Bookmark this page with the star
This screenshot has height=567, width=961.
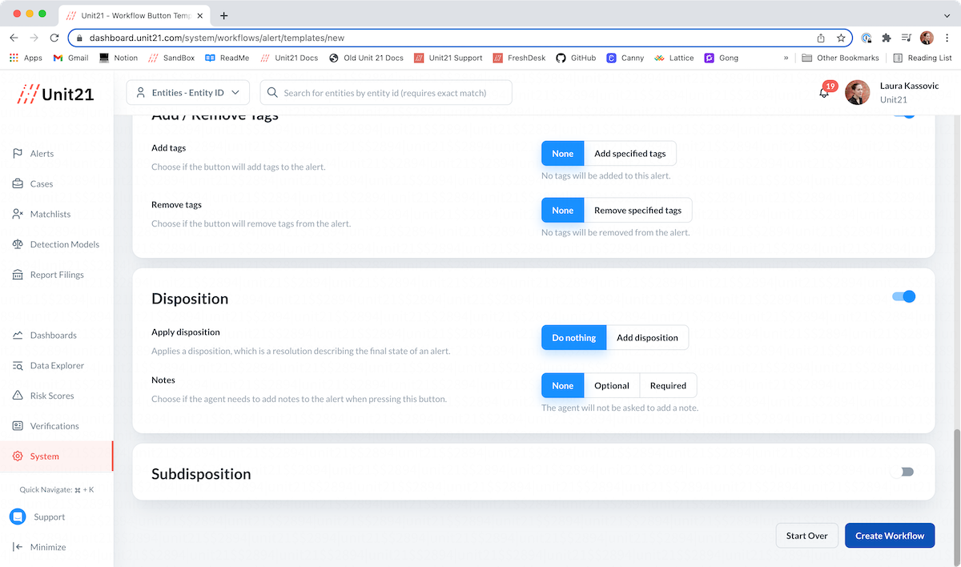click(x=841, y=38)
